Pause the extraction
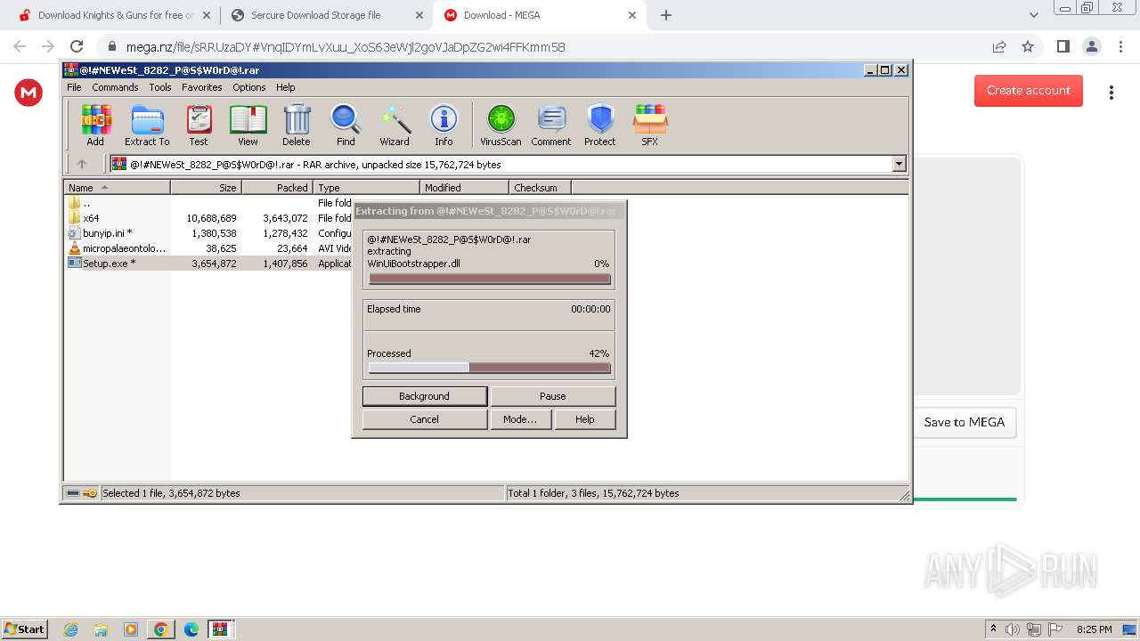The height and width of the screenshot is (641, 1140). pyautogui.click(x=552, y=396)
